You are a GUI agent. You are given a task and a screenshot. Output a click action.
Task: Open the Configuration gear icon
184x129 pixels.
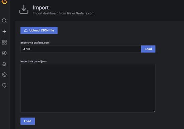click(x=4, y=75)
